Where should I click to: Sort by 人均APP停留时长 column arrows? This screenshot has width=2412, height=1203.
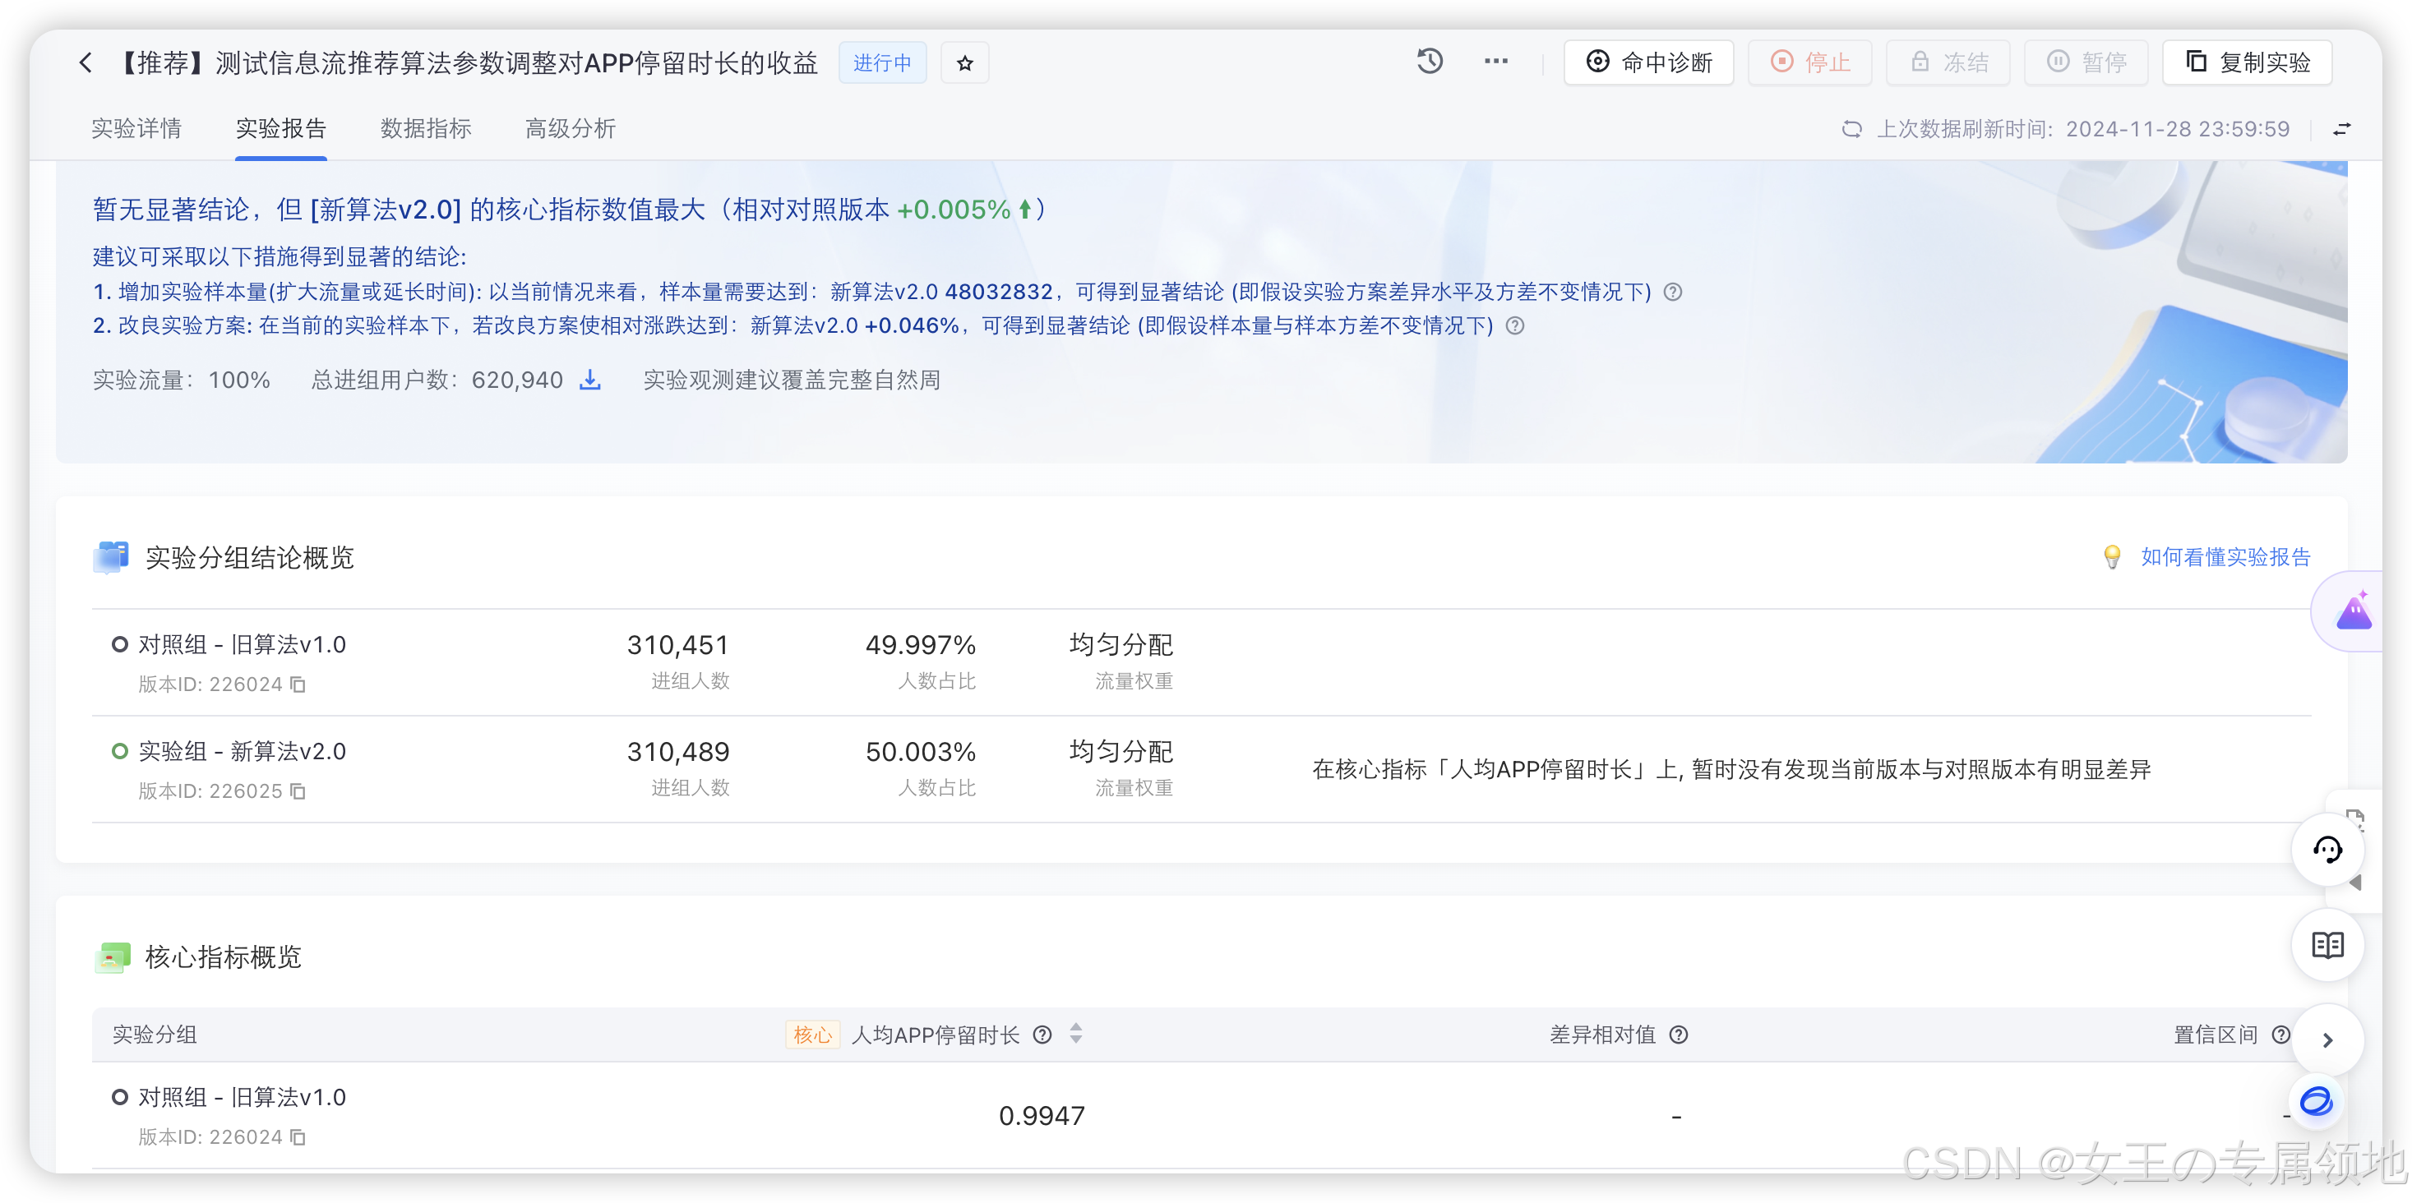[x=1076, y=1034]
